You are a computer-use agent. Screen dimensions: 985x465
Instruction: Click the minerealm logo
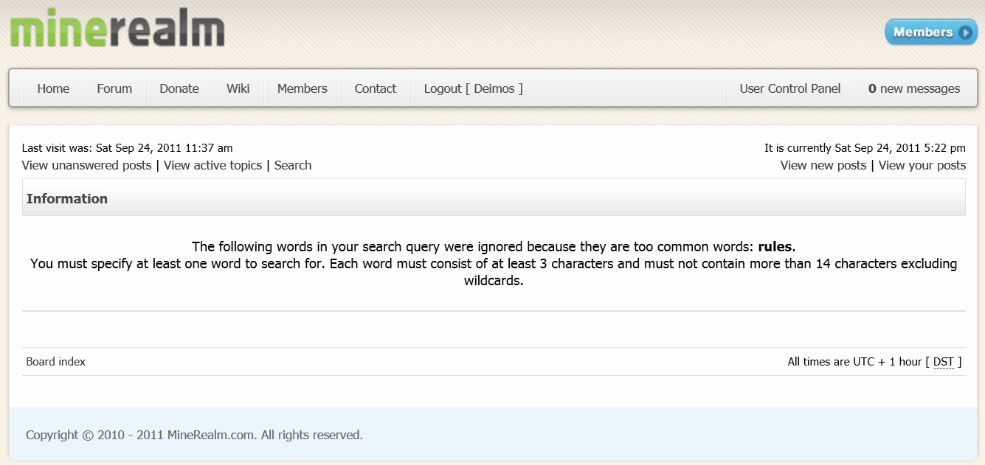[117, 31]
